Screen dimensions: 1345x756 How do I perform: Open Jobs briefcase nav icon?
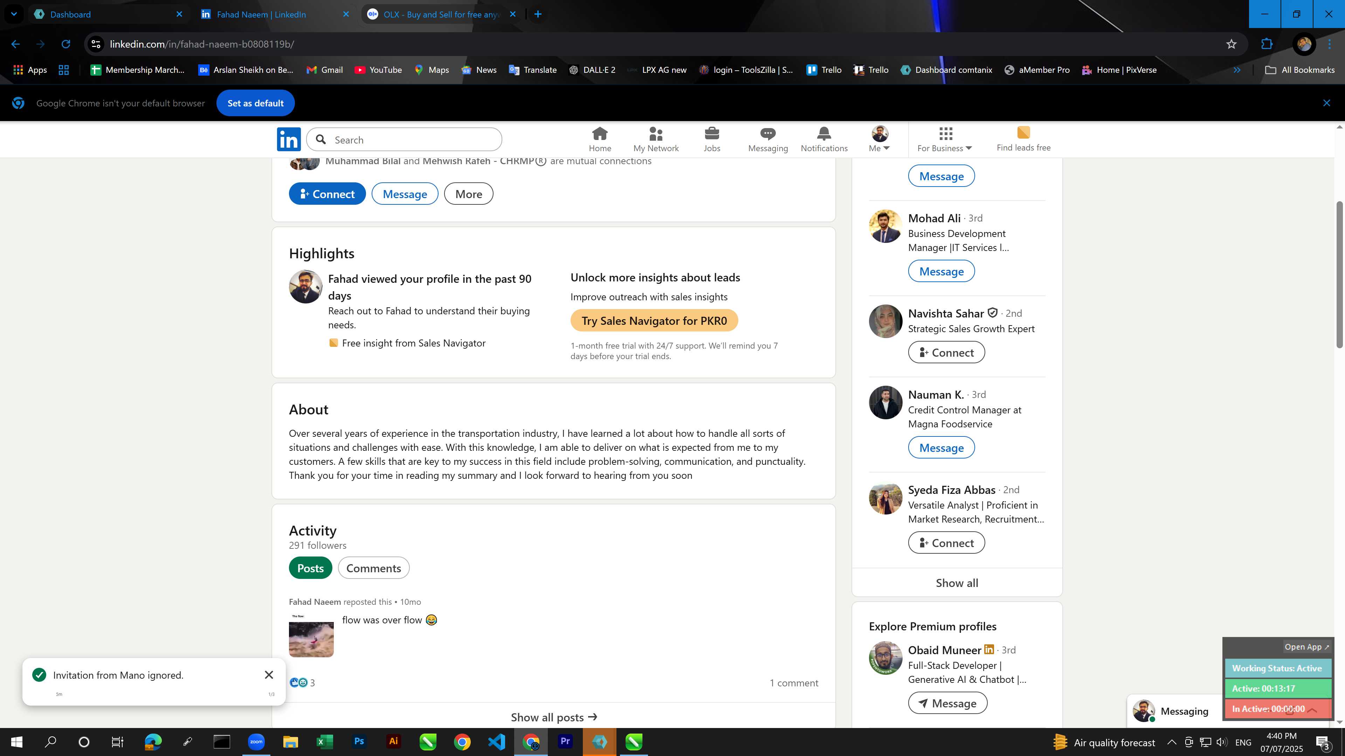(712, 140)
